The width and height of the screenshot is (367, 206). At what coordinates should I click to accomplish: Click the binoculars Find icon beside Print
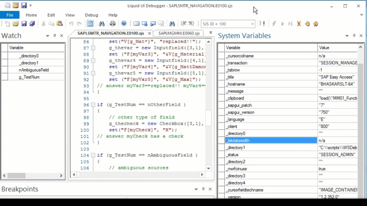101,23
